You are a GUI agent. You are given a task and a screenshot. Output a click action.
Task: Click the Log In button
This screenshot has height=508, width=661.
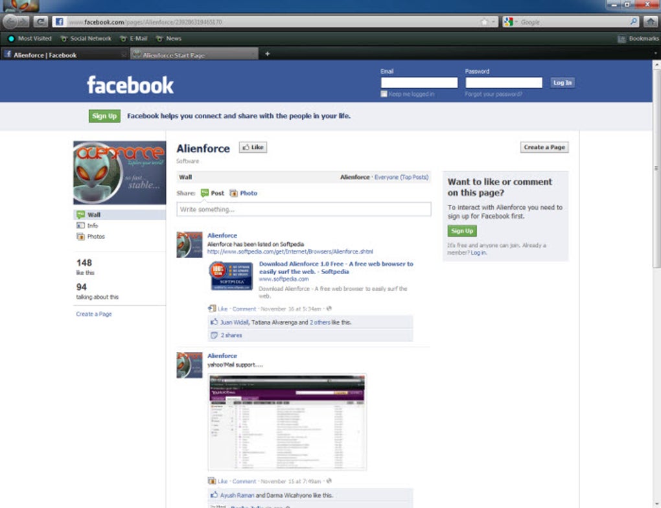click(x=562, y=83)
